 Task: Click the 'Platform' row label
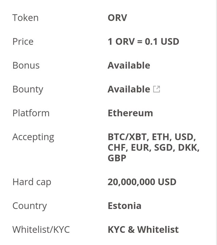click(x=31, y=113)
